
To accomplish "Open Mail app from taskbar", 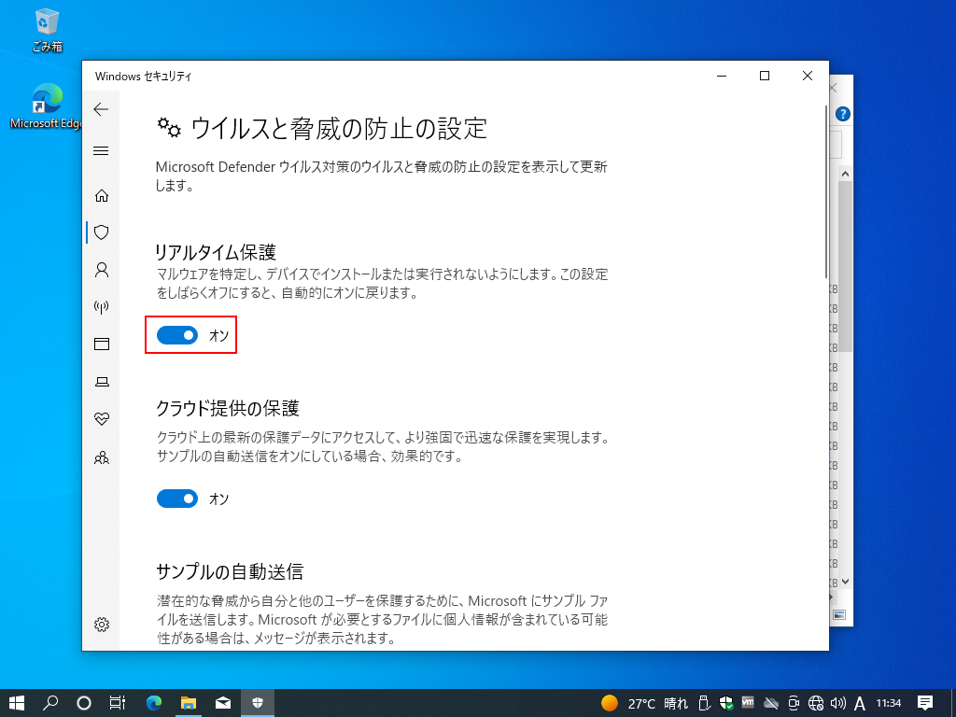I will click(x=223, y=703).
